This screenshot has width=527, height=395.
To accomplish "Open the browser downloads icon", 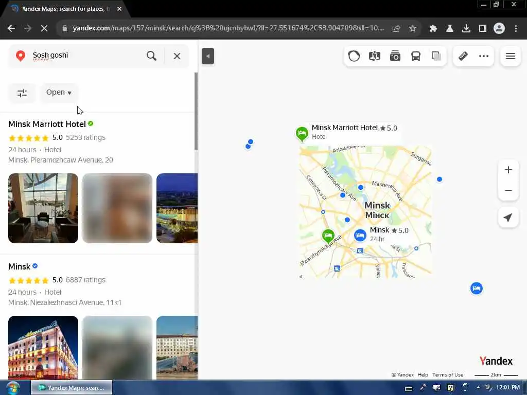I will pos(466,29).
